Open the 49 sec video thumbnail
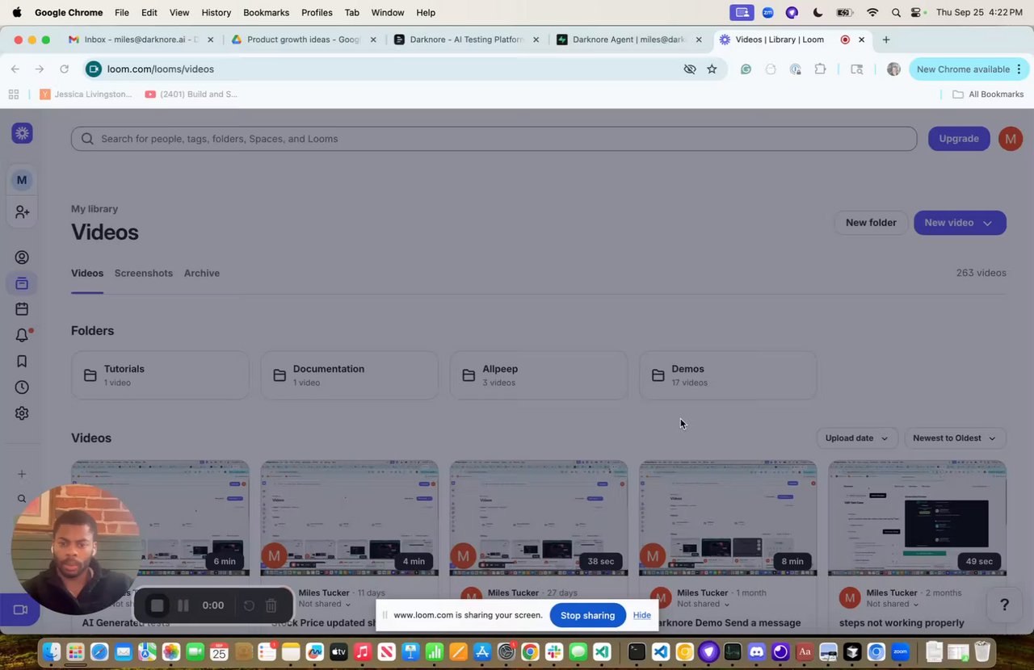This screenshot has height=670, width=1034. 917,518
